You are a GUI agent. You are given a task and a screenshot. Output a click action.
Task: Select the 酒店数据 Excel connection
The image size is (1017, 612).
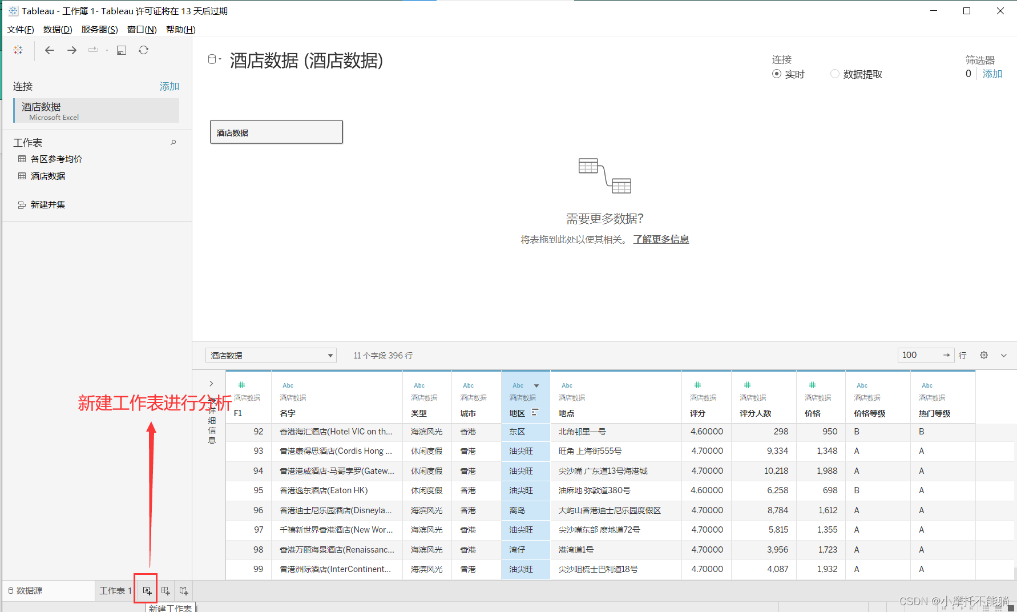[x=96, y=111]
